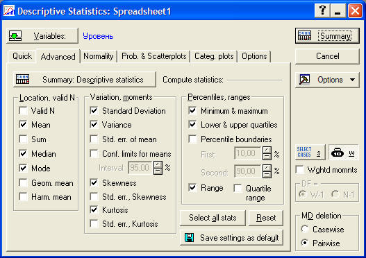
Task: Click the floppy disk save icon
Action: [190, 237]
